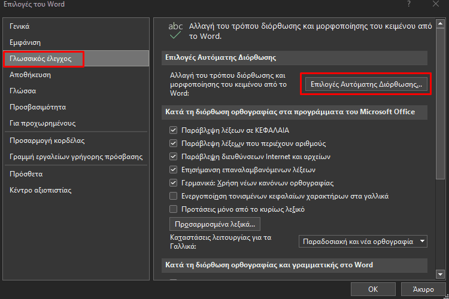Enable Προτάσεις μόνο από το κυρίως λεξικό
The width and height of the screenshot is (449, 299).
[173, 209]
